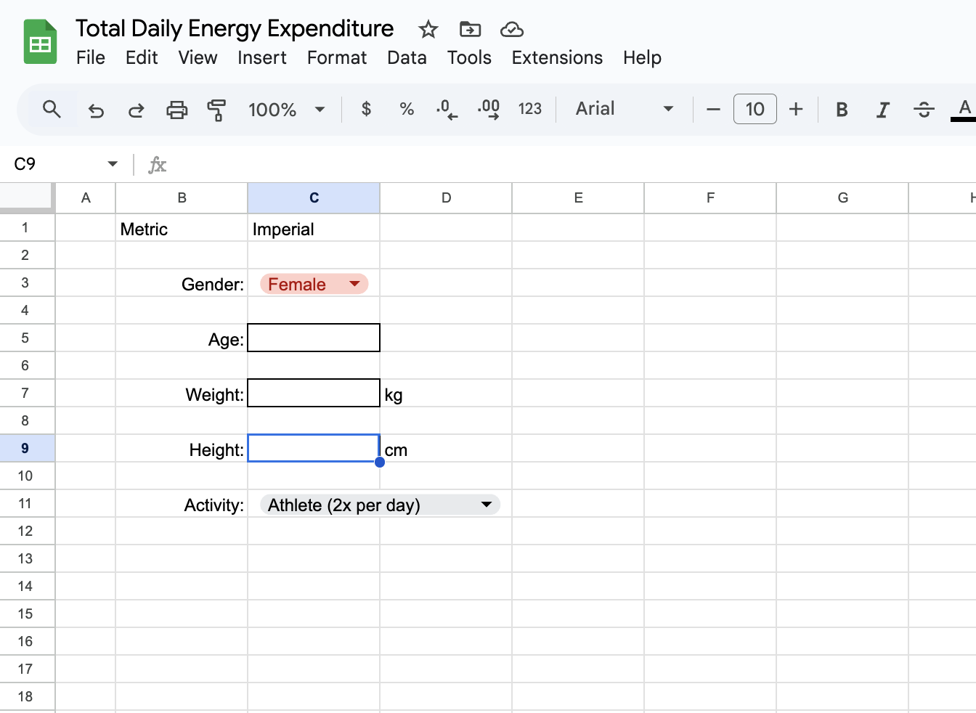Star the Total Daily Energy Expenditure document
Image resolution: width=976 pixels, height=713 pixels.
(x=428, y=30)
